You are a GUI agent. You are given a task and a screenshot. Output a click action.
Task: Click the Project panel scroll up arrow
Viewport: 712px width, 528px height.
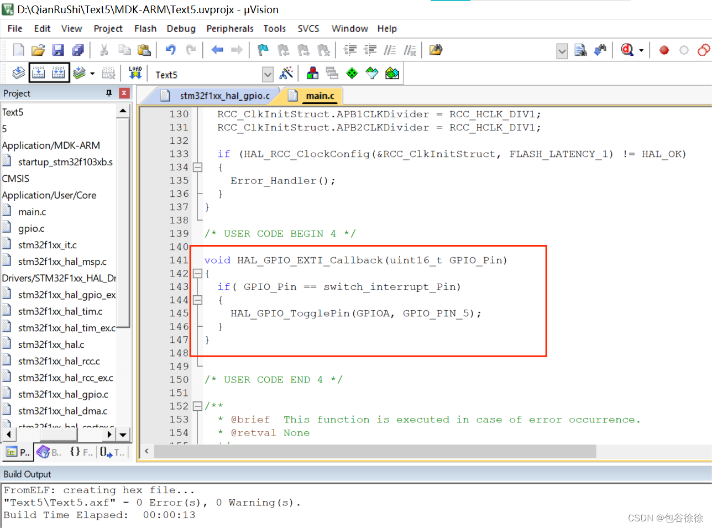pyautogui.click(x=123, y=111)
